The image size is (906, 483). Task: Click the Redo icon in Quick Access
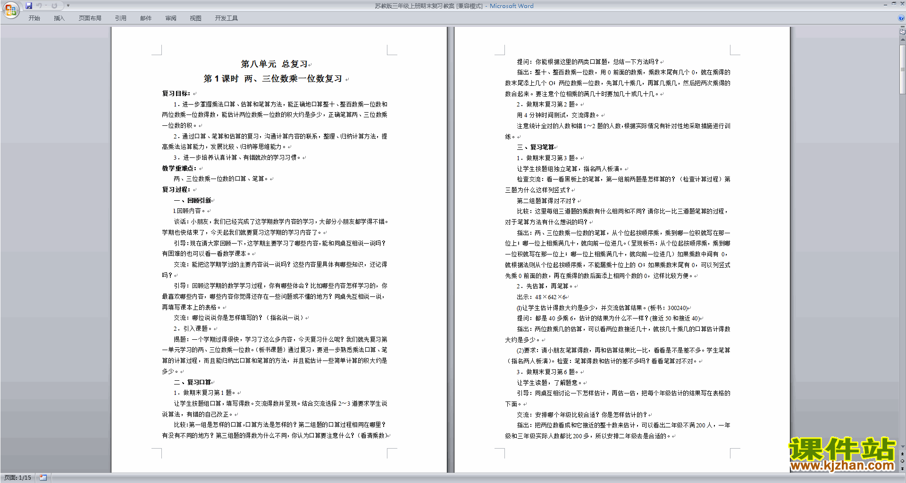54,6
